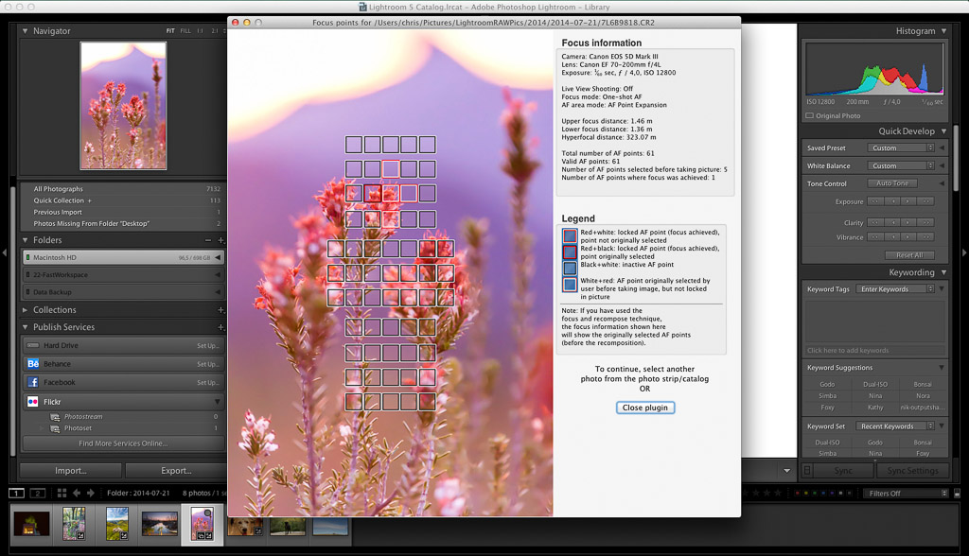Toggle Original Photo checkbox under histogram

(x=810, y=115)
